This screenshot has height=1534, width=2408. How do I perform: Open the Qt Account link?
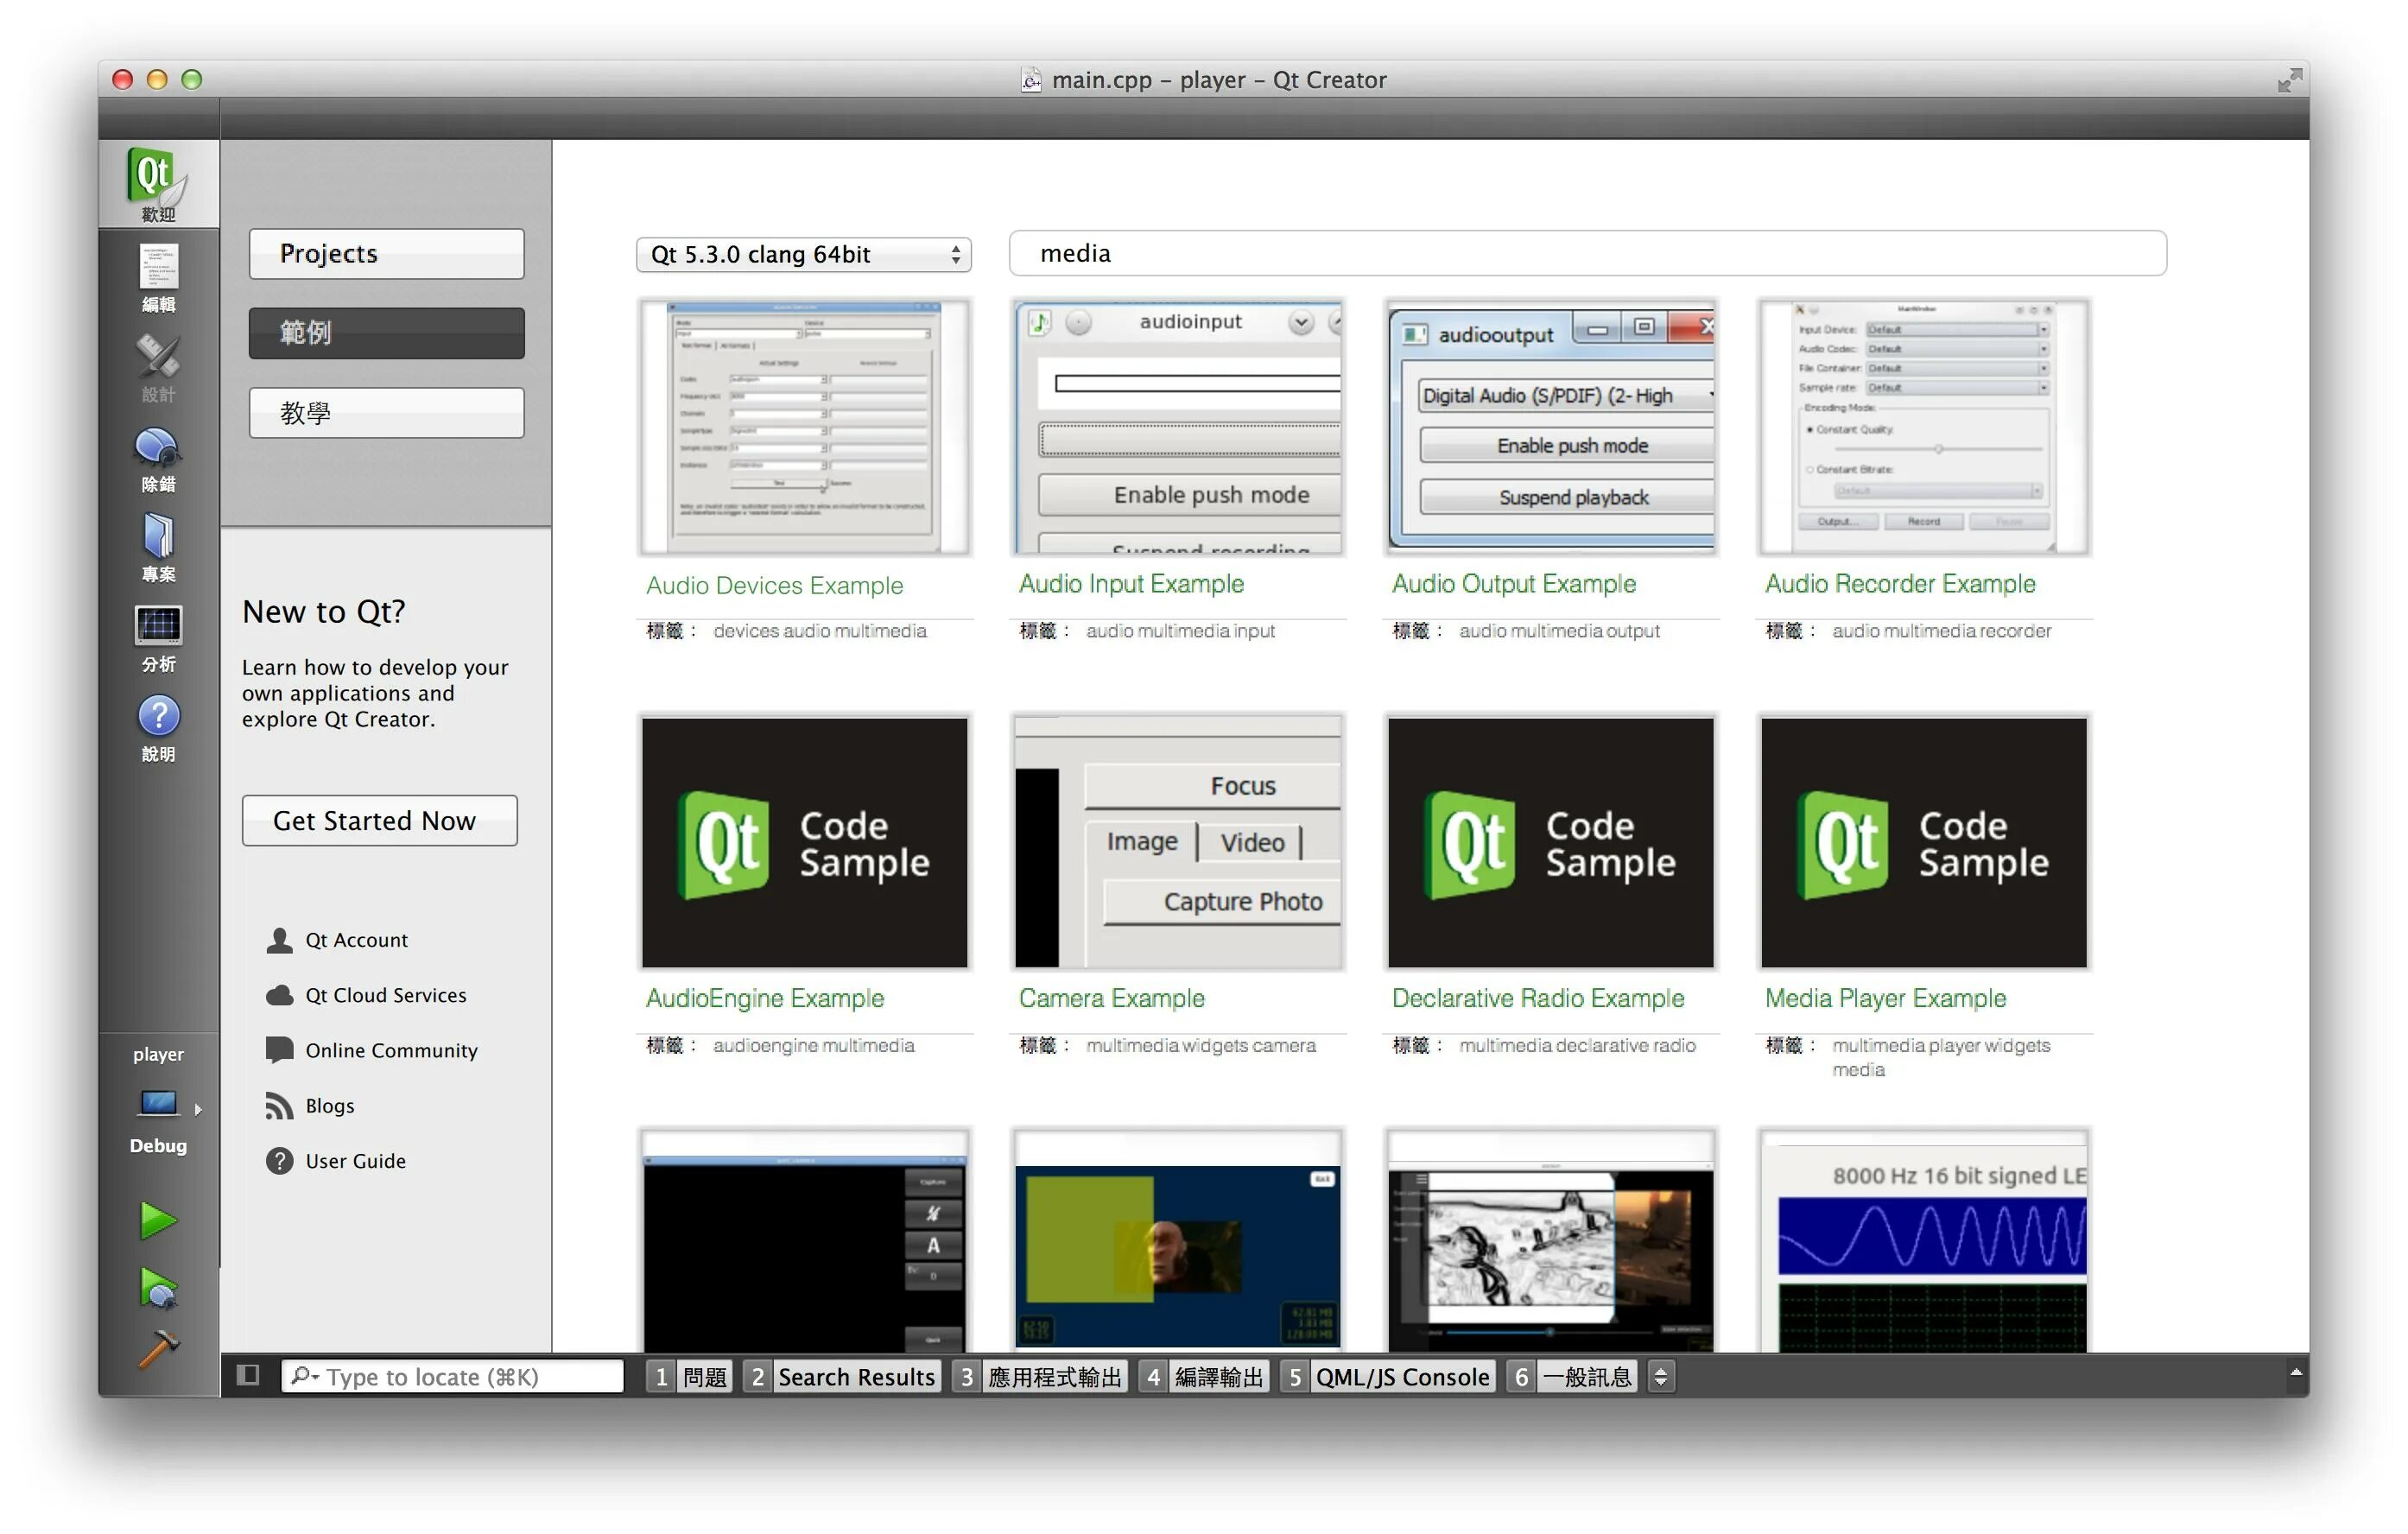[356, 940]
